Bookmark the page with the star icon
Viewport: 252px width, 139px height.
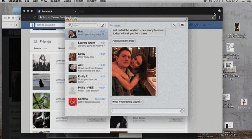tap(213, 17)
